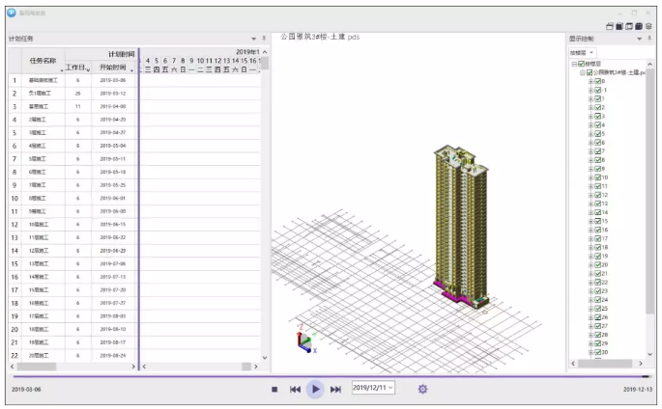662x409 pixels.
Task: Open simulation settings via the gear icon
Action: click(422, 389)
